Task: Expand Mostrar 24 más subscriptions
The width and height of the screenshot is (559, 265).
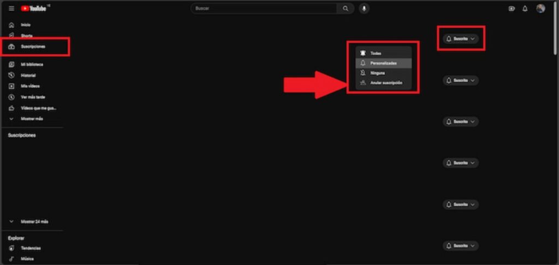Action: (32, 221)
